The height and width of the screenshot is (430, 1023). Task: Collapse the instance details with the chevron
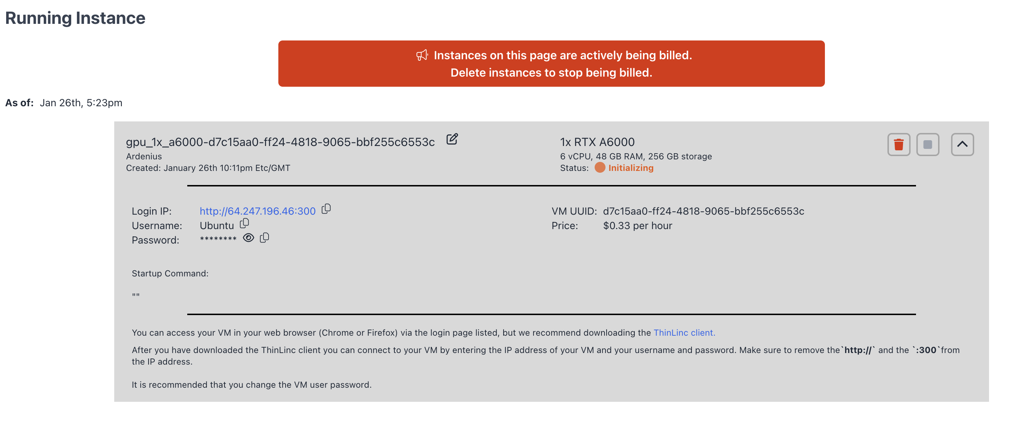coord(962,145)
